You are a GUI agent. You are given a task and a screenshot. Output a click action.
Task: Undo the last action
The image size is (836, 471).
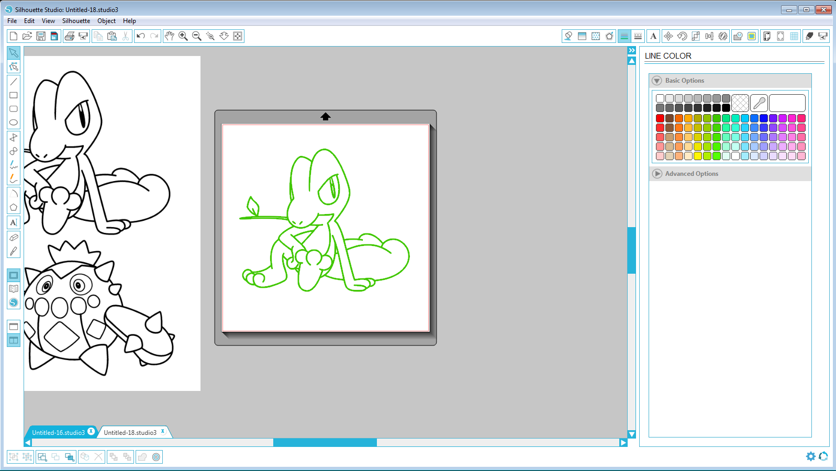coord(141,36)
